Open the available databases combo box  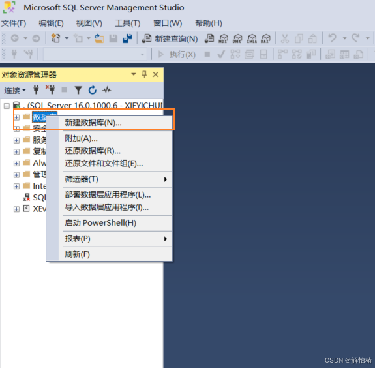[x=95, y=55]
